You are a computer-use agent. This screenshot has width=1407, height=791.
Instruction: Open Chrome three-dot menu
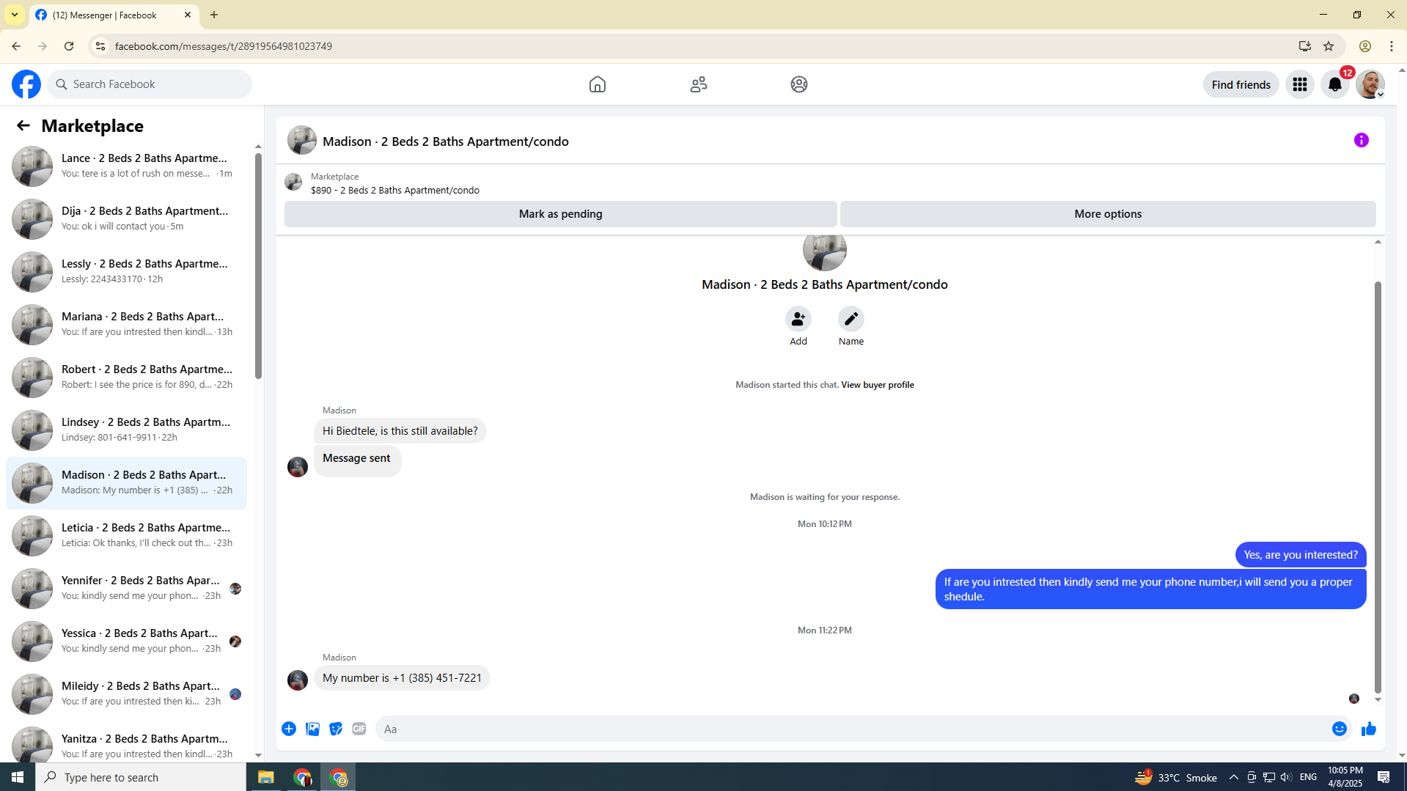click(1392, 46)
